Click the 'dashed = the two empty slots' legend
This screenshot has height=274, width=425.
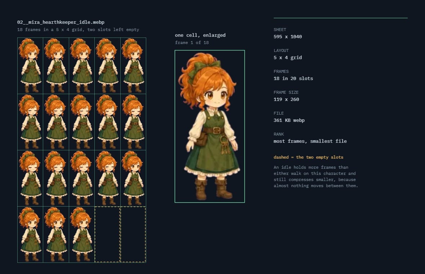[308, 157]
